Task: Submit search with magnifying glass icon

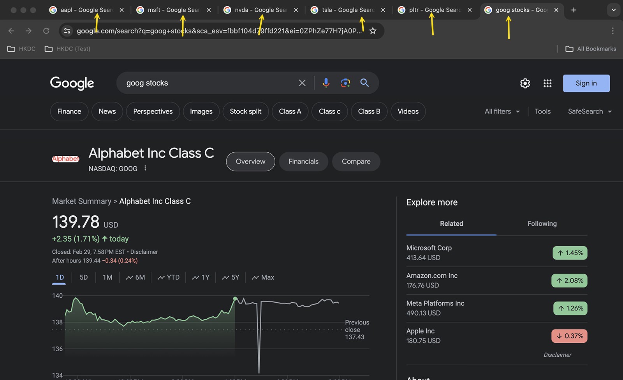Action: (364, 83)
